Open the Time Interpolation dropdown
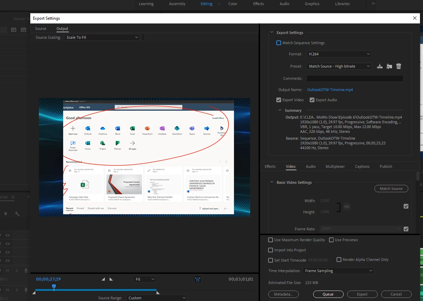 tap(338, 271)
